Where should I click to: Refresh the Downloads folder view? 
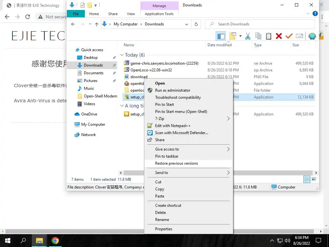click(196, 24)
